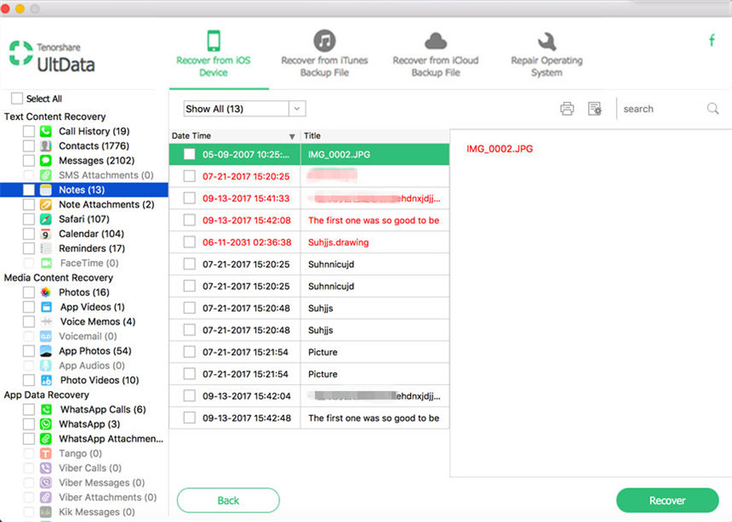Click the Messages bubble icon
This screenshot has width=732, height=522.
pos(45,161)
